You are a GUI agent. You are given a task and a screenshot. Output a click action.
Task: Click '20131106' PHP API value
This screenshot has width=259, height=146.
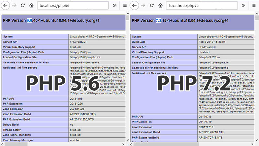click(x=76, y=99)
